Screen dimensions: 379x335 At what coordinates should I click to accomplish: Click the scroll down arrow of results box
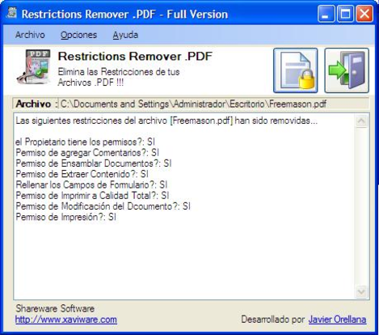[361, 291]
